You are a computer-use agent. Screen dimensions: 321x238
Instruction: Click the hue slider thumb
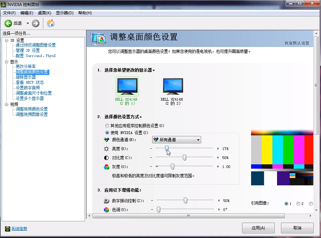(x=159, y=210)
